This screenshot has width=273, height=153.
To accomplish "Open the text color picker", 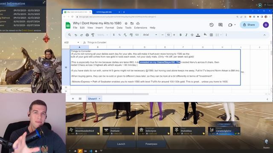I will click(x=198, y=35).
